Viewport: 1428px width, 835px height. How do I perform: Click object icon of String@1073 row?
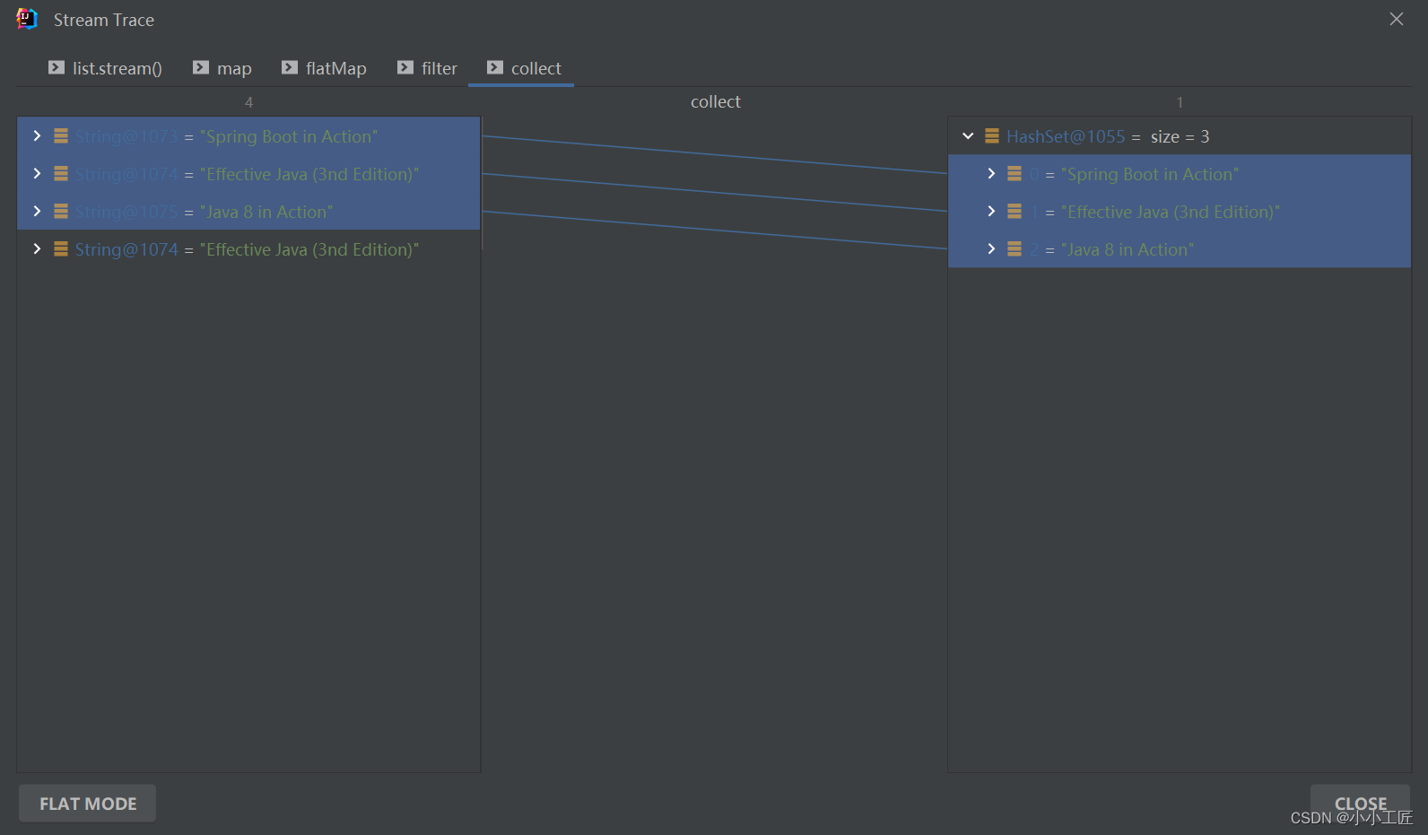coord(61,136)
